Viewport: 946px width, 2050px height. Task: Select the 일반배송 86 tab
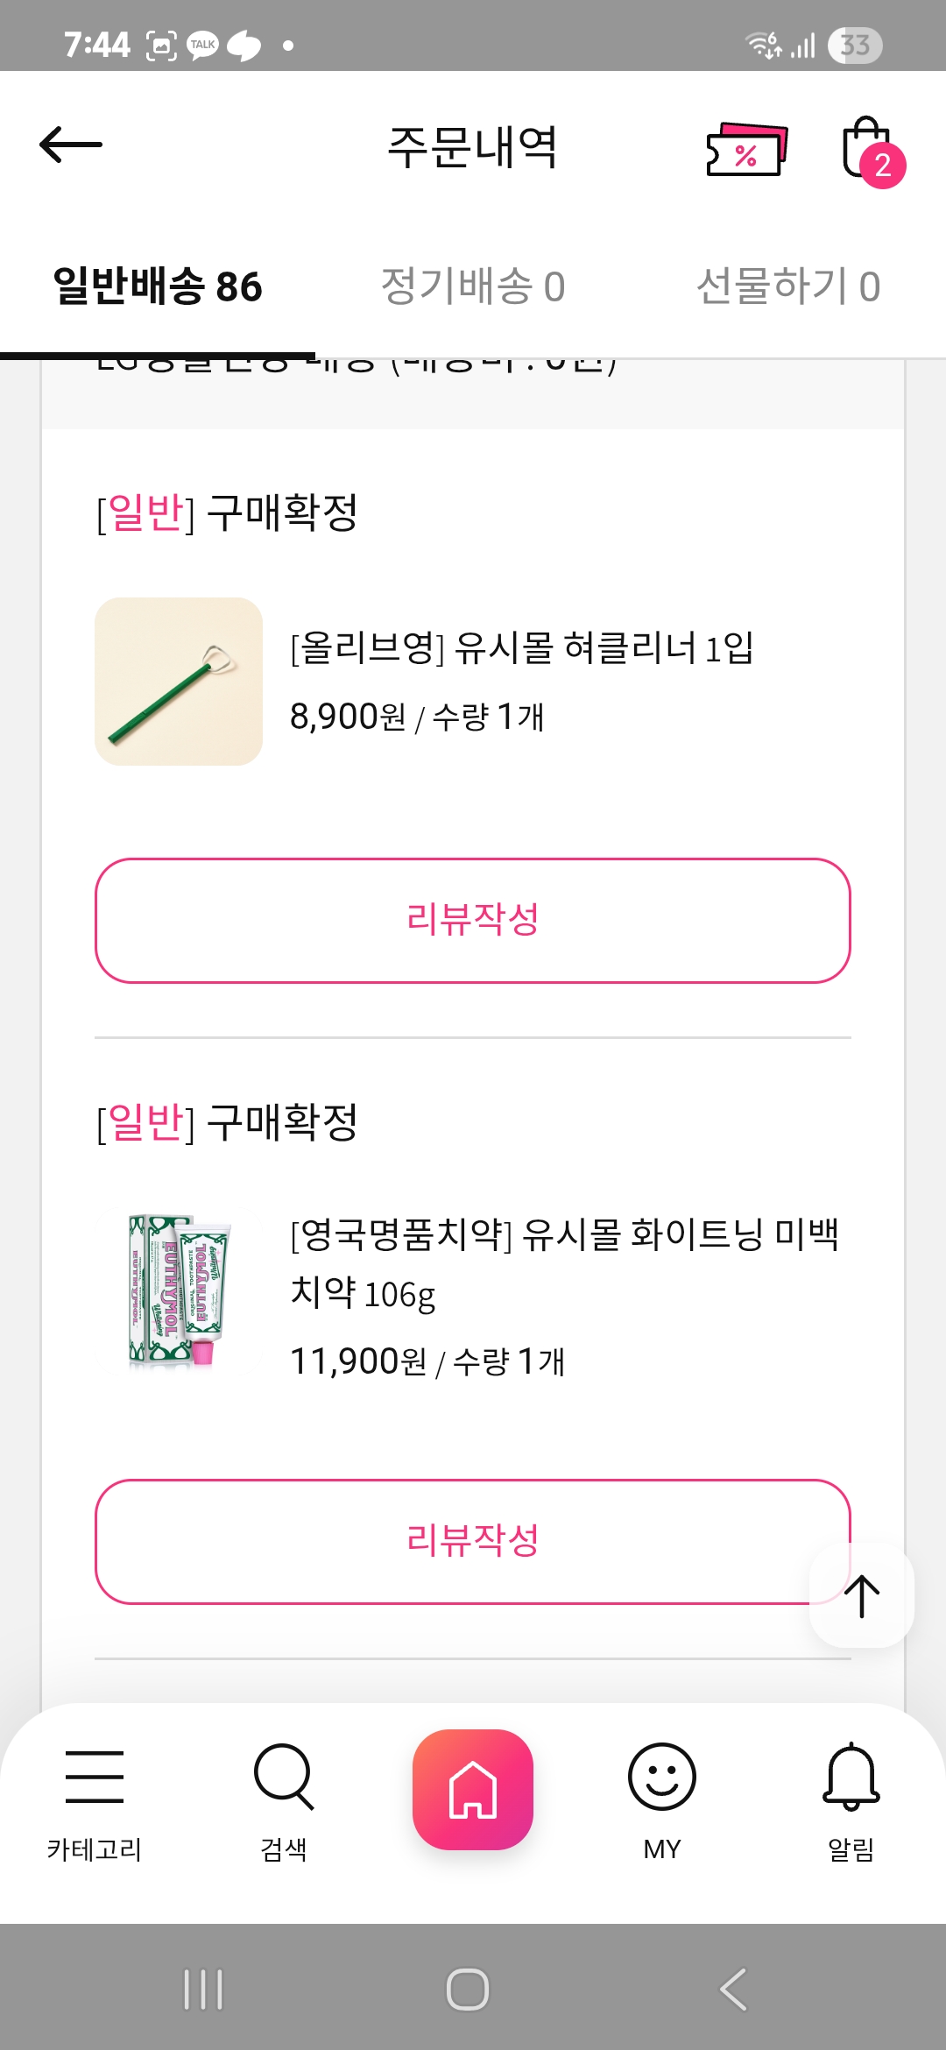[158, 286]
